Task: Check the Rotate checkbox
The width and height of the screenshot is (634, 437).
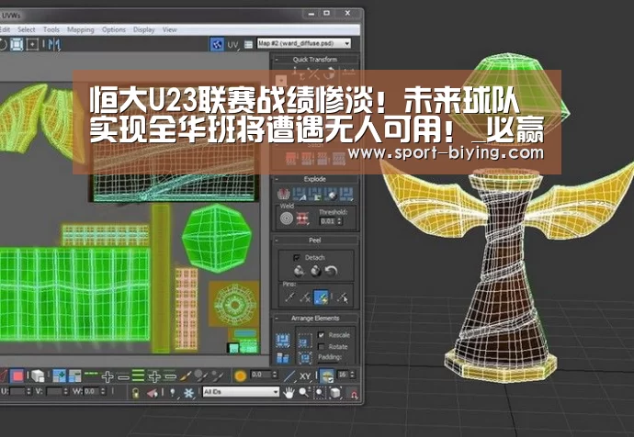Action: click(321, 347)
